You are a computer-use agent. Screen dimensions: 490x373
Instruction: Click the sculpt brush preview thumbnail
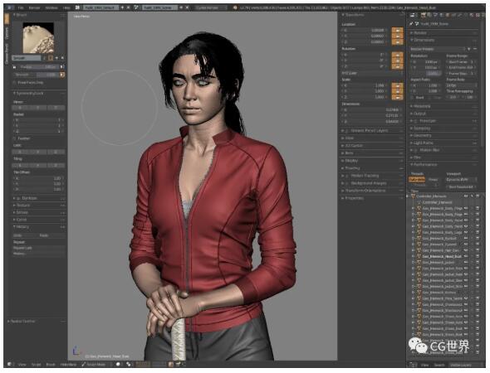click(x=38, y=37)
